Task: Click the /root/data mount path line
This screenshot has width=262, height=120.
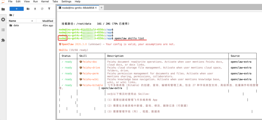Action: [x=96, y=24]
